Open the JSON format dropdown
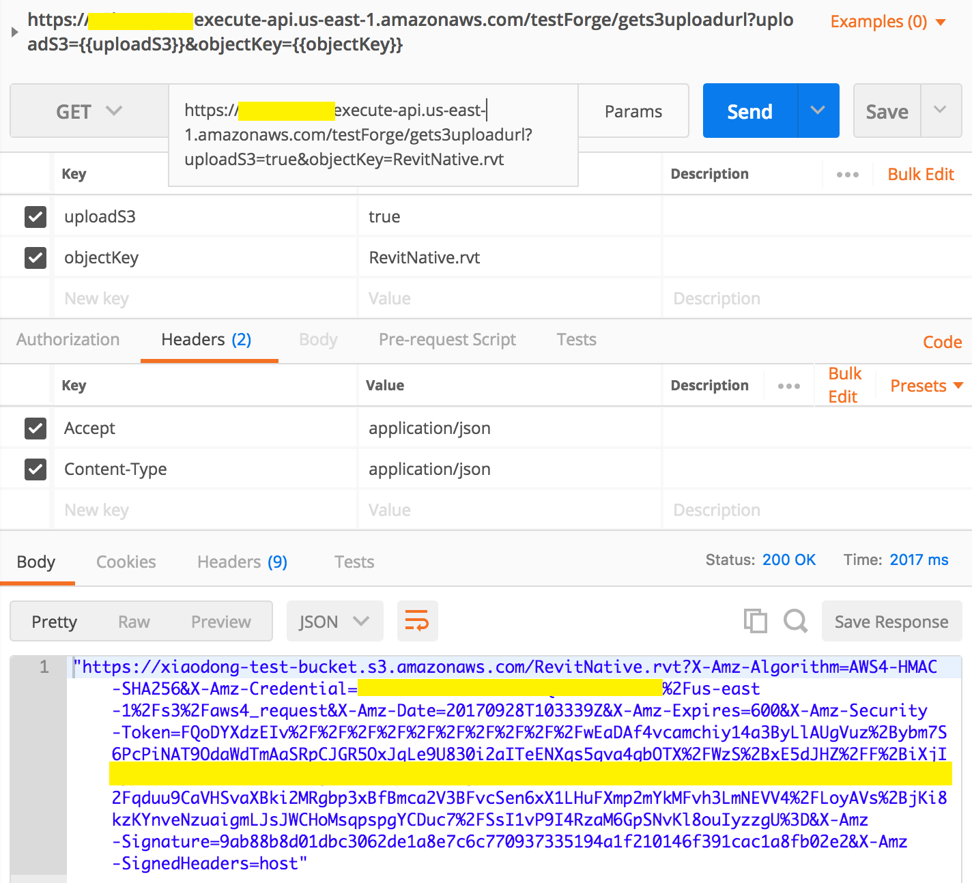Image resolution: width=972 pixels, height=883 pixels. coord(334,622)
